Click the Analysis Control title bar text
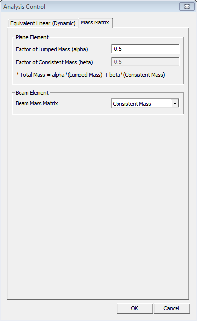This screenshot has width=197, height=321. 24,7
